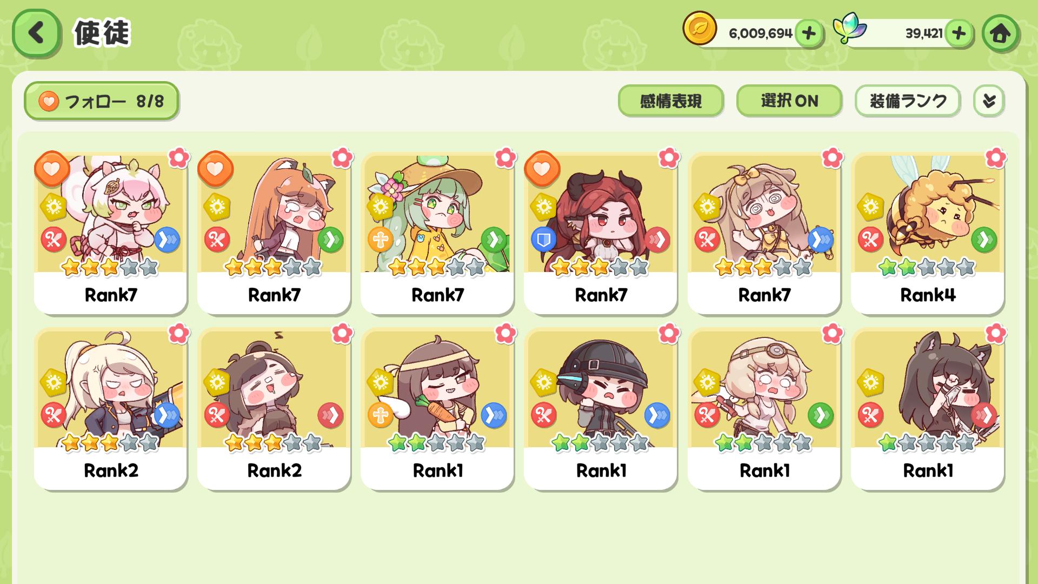Add more crystal currency with plus
Image resolution: width=1038 pixels, height=584 pixels.
959,34
